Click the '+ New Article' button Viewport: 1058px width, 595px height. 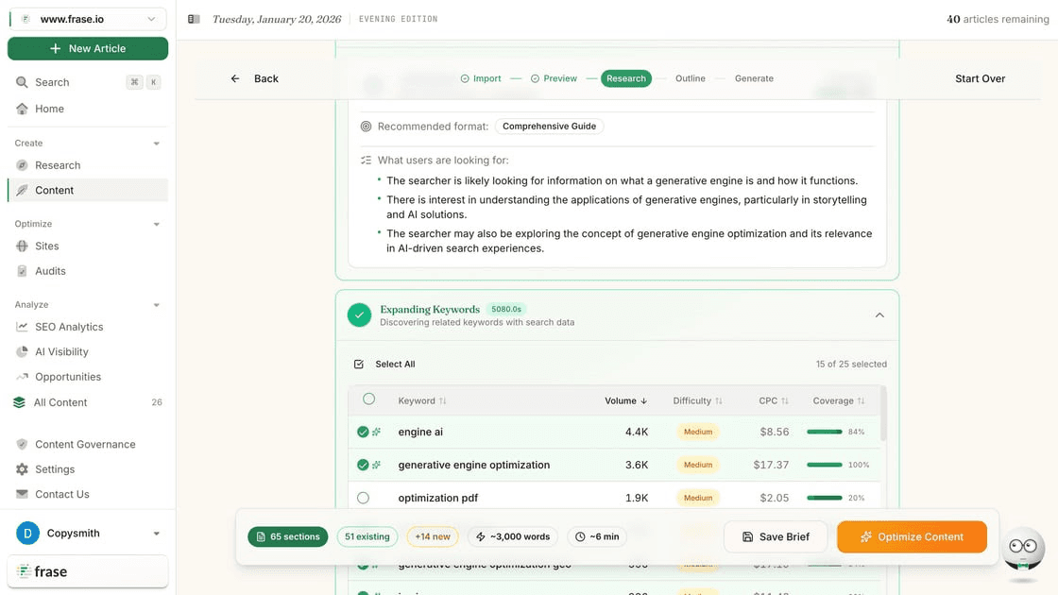click(87, 48)
